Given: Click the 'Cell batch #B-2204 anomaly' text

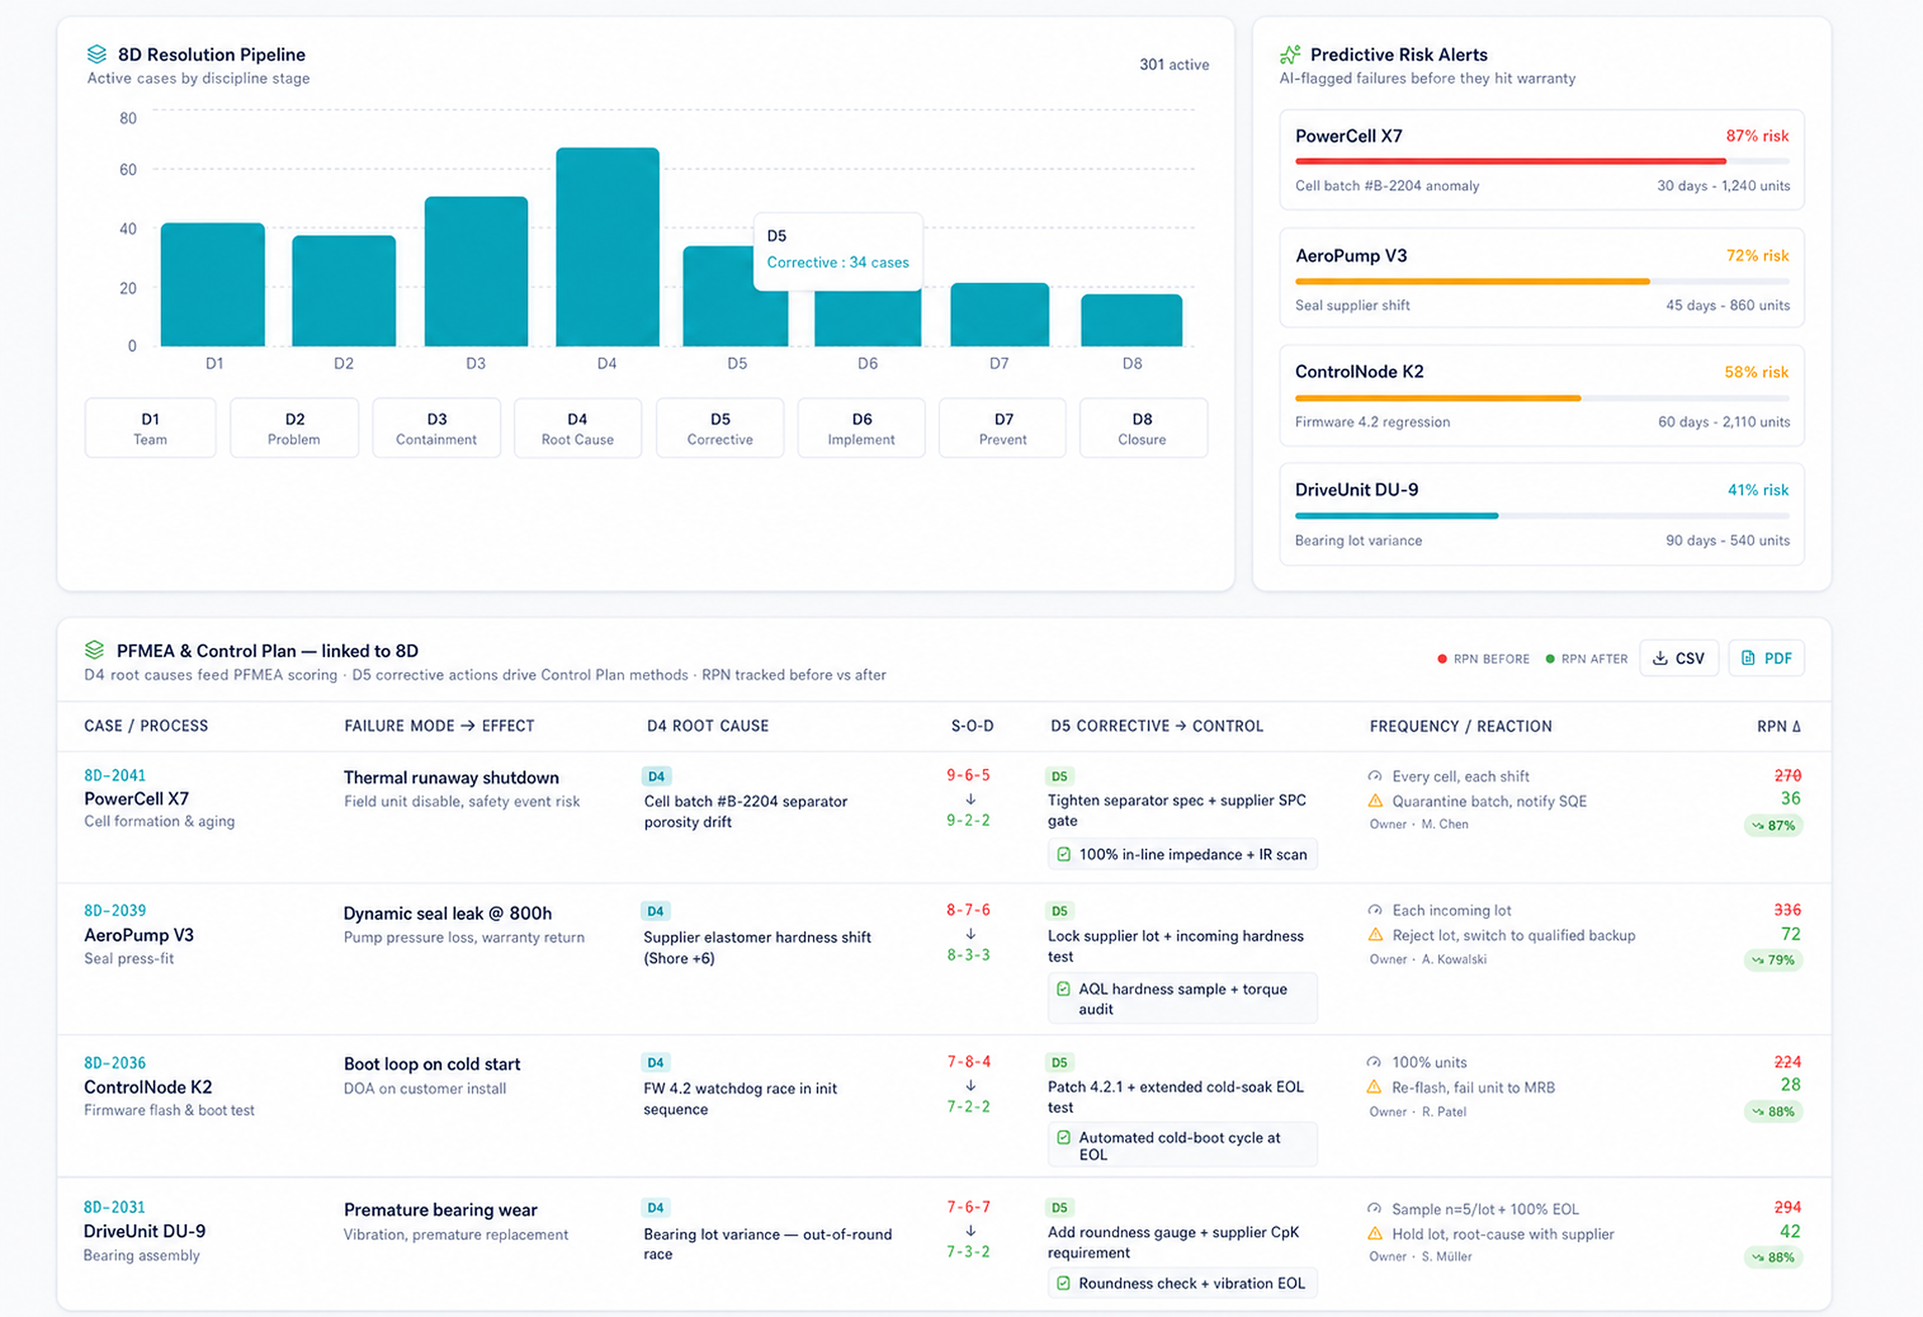Looking at the screenshot, I should (1387, 185).
